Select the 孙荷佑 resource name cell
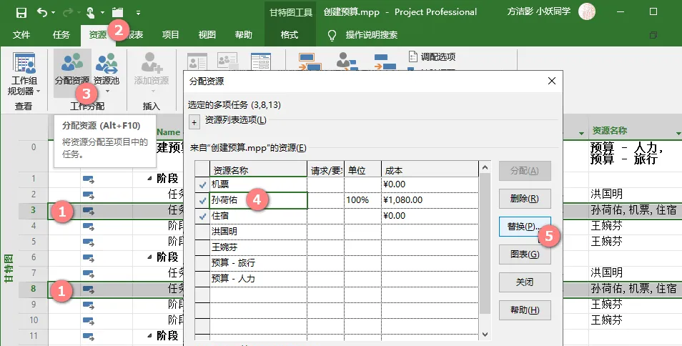 pos(258,200)
